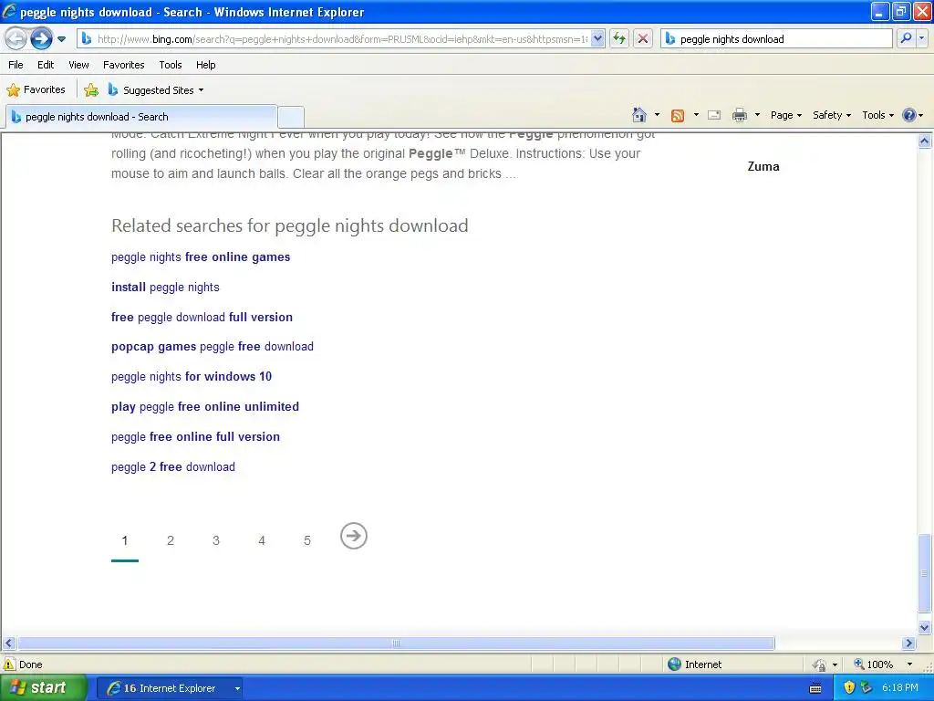Screen dimensions: 934x701
Task: Open the 16 Internet Explorer taskbar group
Action: 171,688
